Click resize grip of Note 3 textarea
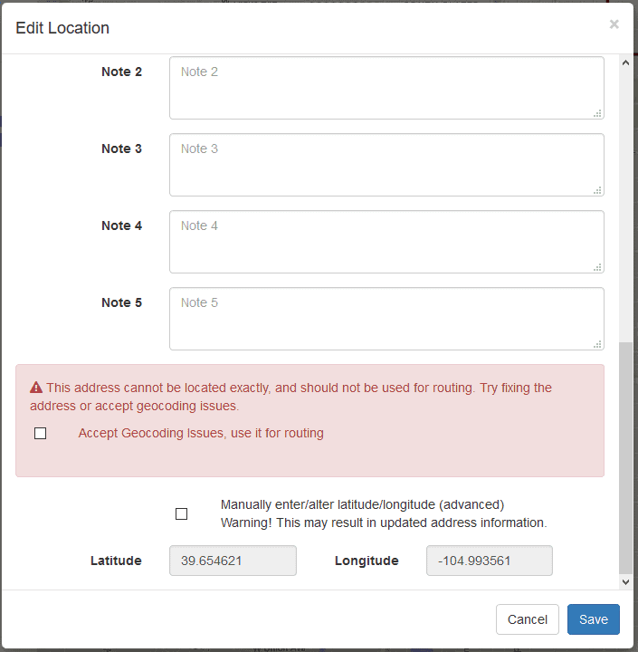 point(597,190)
